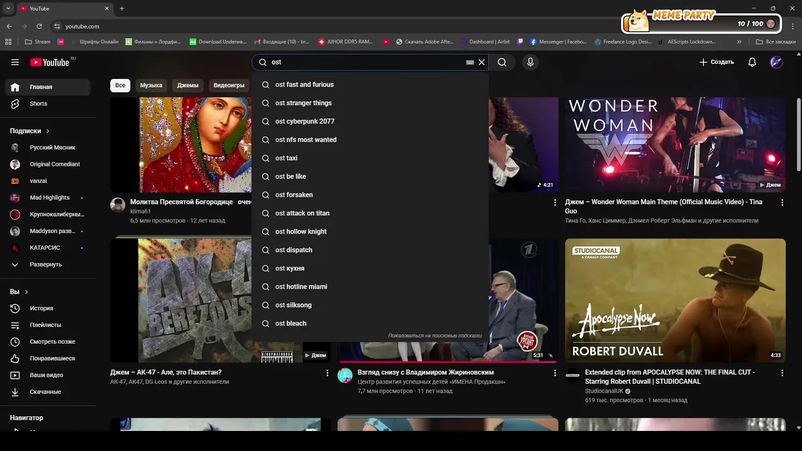Choose suggestion ost кухня
Screen dimensions: 802x451
pos(370,268)
